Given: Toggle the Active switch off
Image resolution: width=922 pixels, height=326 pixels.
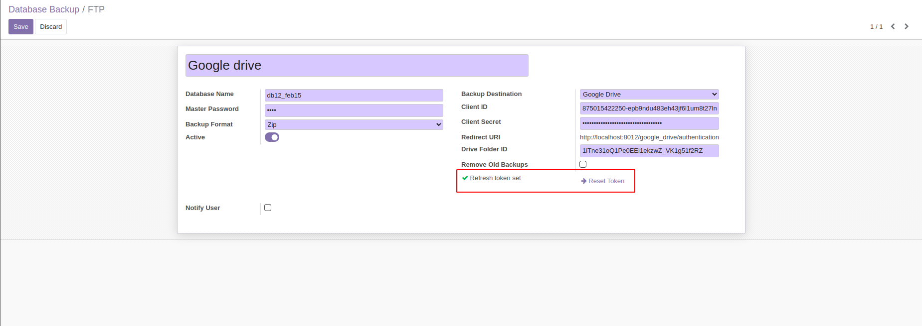Looking at the screenshot, I should (272, 137).
